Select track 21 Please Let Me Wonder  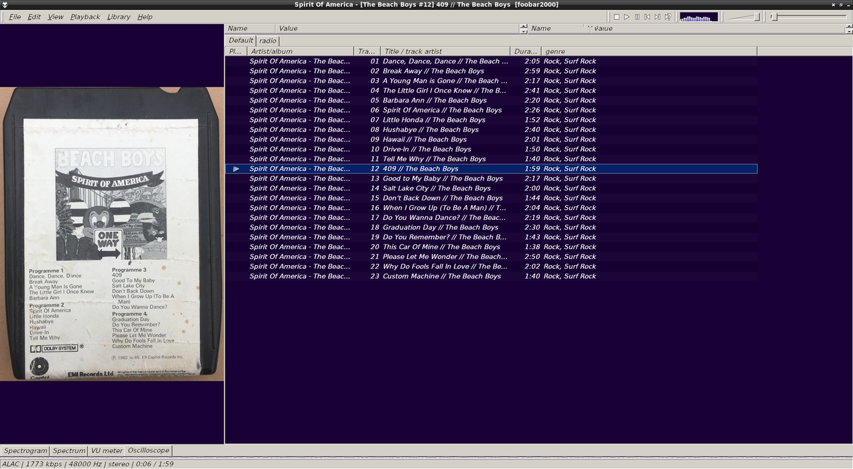pyautogui.click(x=491, y=256)
